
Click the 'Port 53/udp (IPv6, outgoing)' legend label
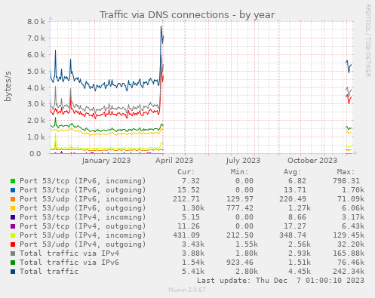(x=83, y=208)
